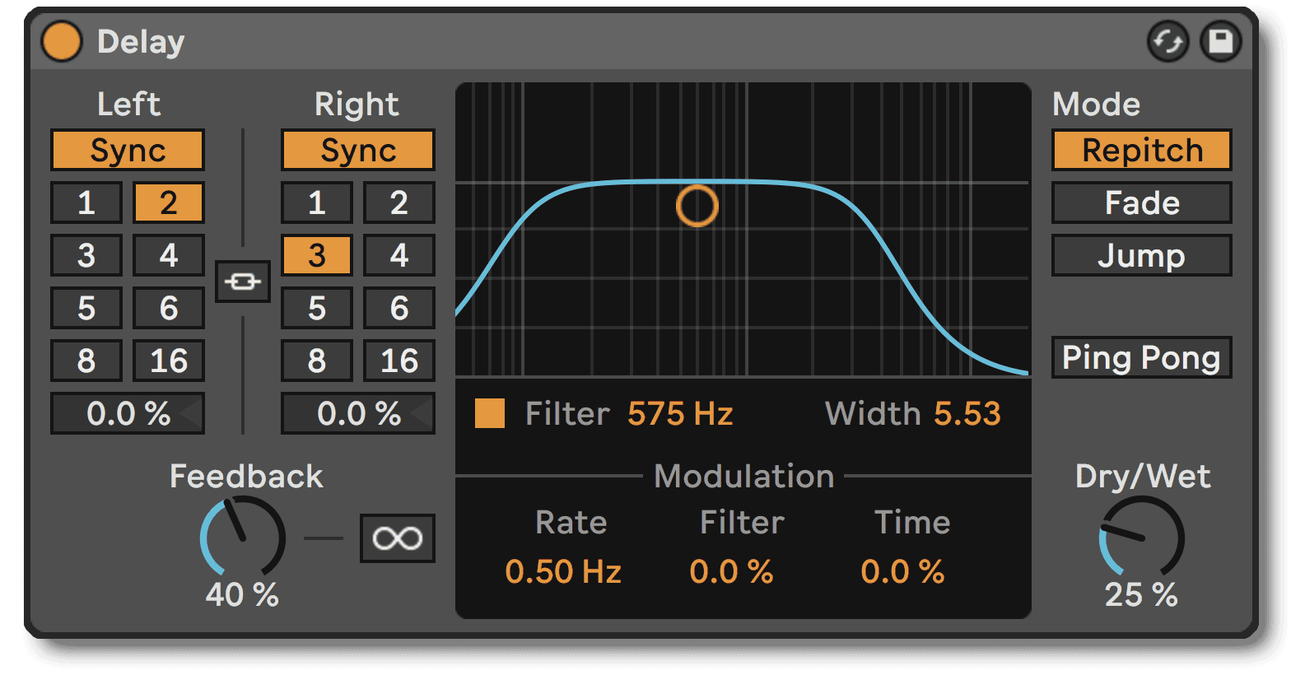Toggle the Right channel Sync switch
Viewport: 1291px width, 675px height.
[x=358, y=151]
